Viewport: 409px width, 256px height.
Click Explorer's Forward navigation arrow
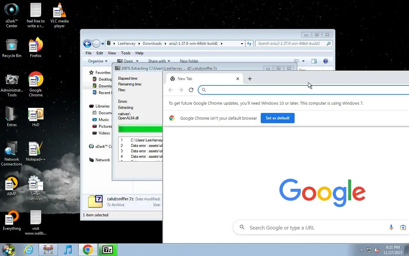click(x=96, y=44)
